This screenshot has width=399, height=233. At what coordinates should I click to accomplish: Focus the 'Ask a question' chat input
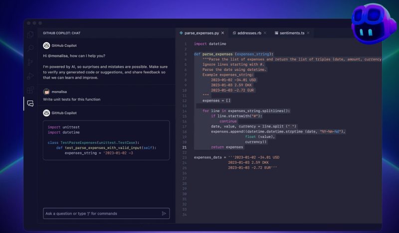pyautogui.click(x=100, y=214)
